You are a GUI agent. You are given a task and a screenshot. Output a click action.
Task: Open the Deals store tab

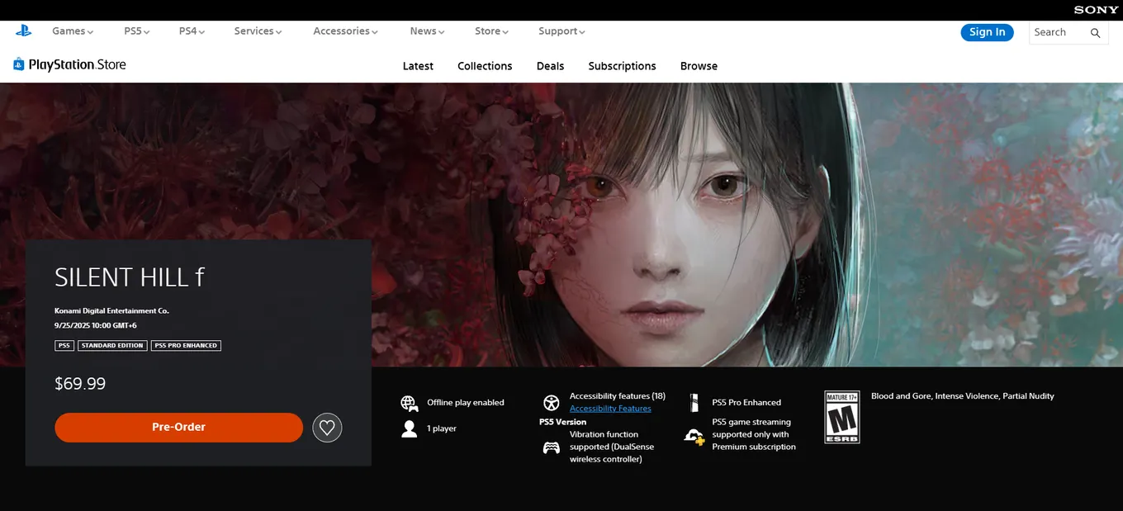550,66
